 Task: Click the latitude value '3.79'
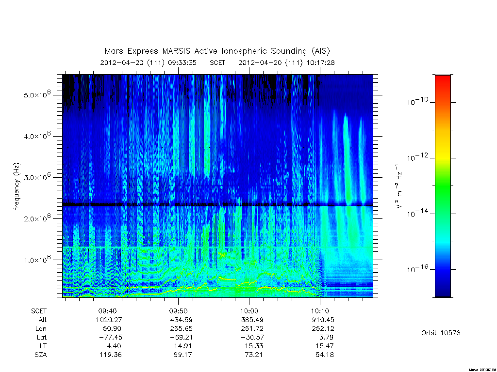tap(327, 338)
